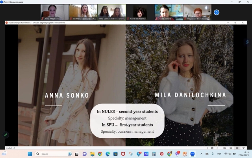The image size is (252, 158).
Task: Open clock and date 27.04.2023
Action: pos(244,154)
